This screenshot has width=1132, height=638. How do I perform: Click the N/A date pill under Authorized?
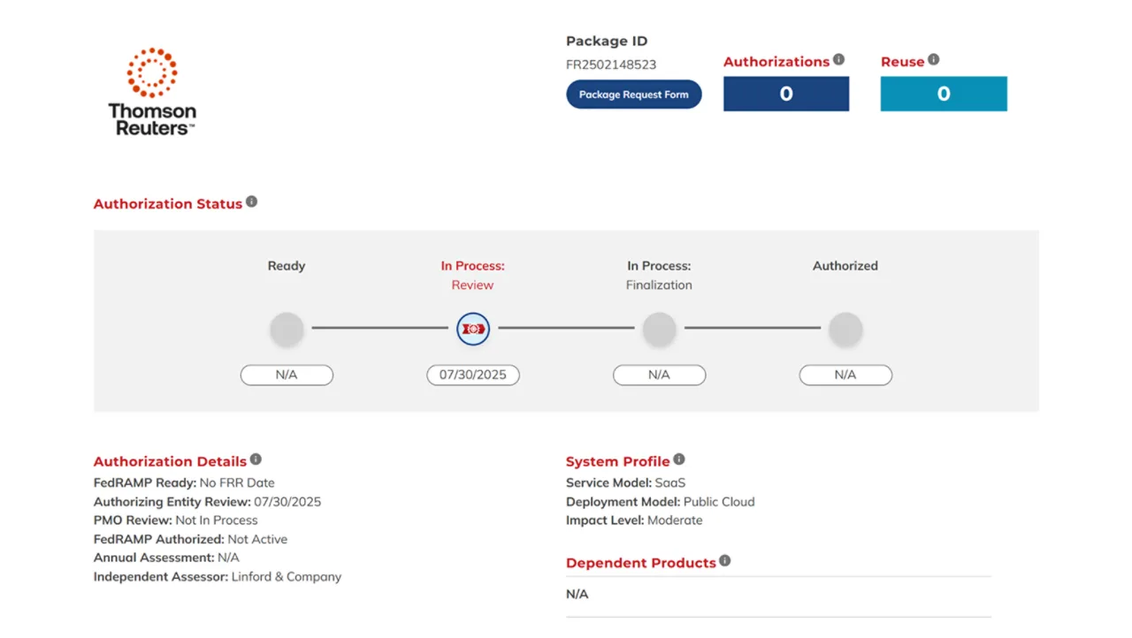click(845, 375)
